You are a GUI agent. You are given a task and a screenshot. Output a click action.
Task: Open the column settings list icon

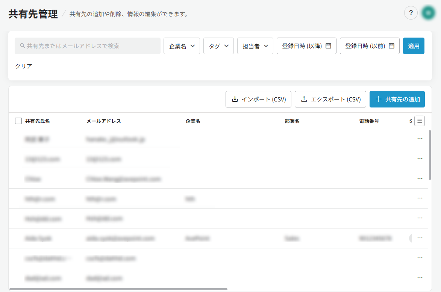coord(419,121)
